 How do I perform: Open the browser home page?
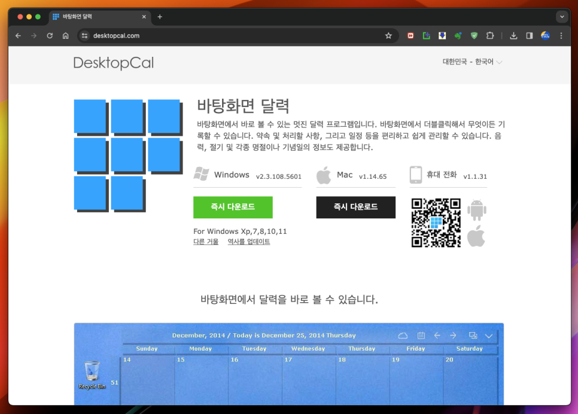(x=66, y=36)
